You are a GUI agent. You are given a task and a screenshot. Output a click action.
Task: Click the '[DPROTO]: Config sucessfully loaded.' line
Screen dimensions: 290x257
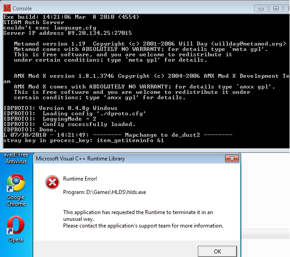coord(69,124)
